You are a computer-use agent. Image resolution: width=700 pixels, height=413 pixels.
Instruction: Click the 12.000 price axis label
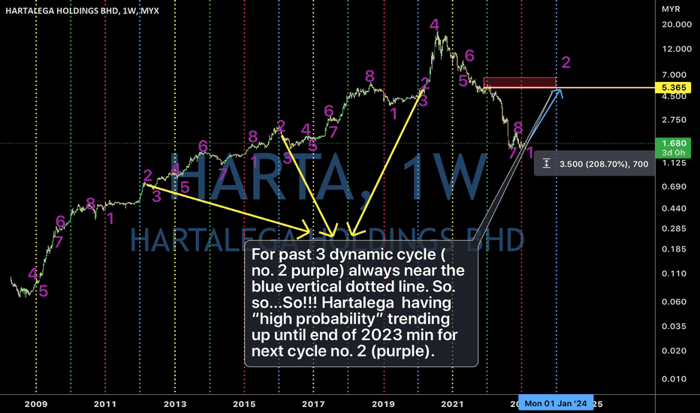[x=676, y=49]
